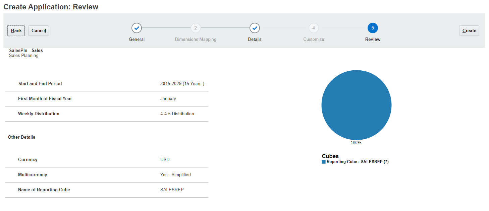Select the Review step label

point(373,39)
